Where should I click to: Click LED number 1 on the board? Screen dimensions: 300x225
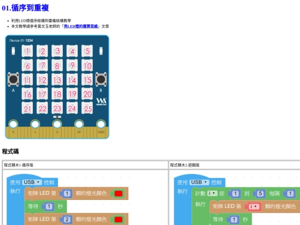pos(27,51)
